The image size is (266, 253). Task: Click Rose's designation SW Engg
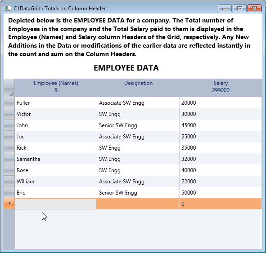138,170
